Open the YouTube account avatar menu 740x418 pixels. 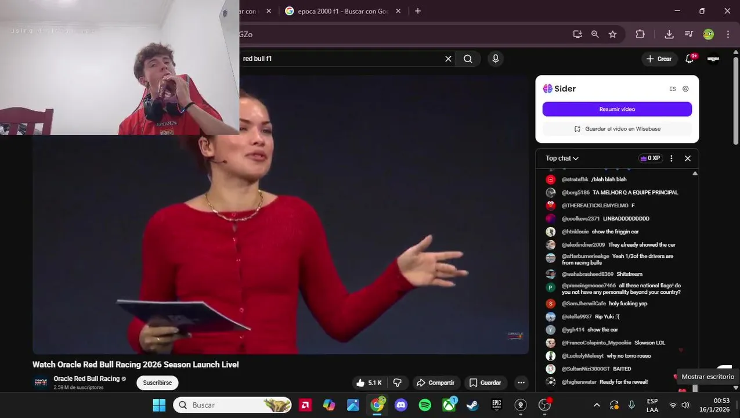[713, 59]
